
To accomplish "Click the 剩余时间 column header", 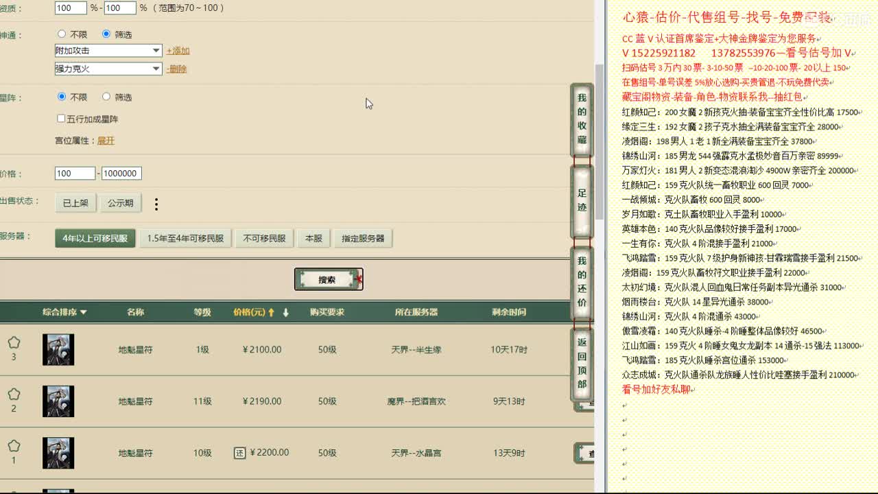I will coord(509,312).
